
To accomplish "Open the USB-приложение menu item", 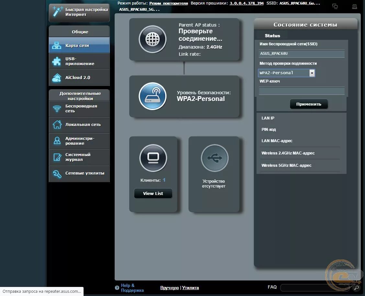I will coord(79,61).
